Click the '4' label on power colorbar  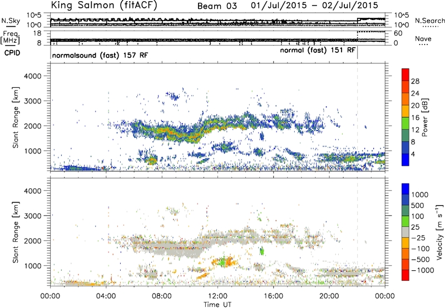tap(413, 155)
